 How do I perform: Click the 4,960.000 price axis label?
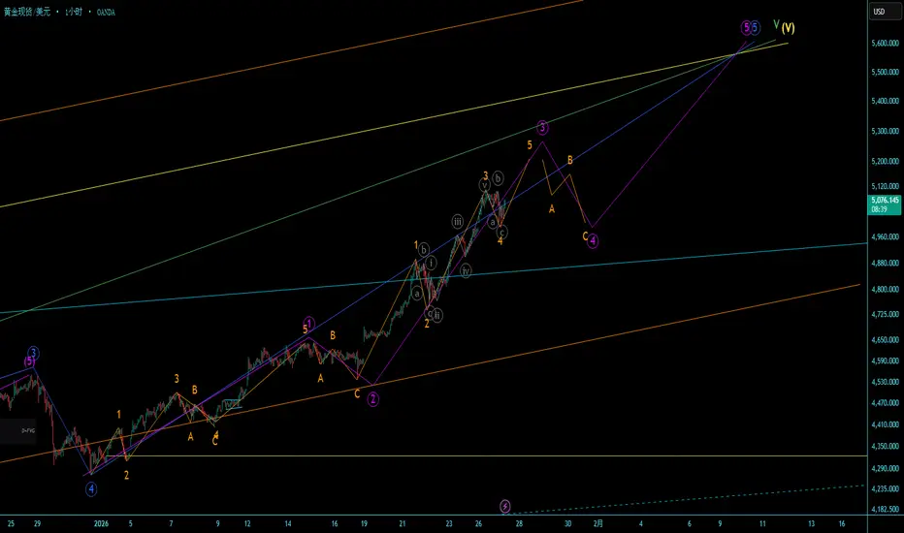tap(885, 236)
